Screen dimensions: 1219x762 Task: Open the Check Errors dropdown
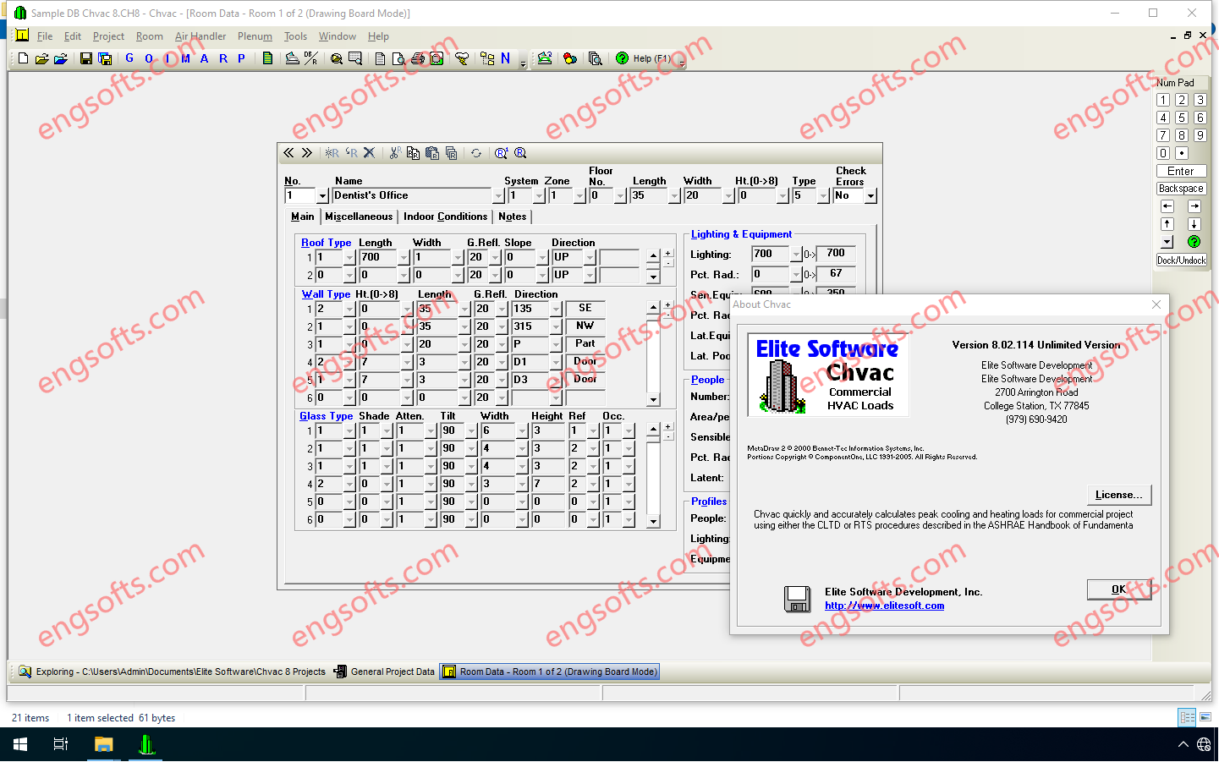[870, 196]
